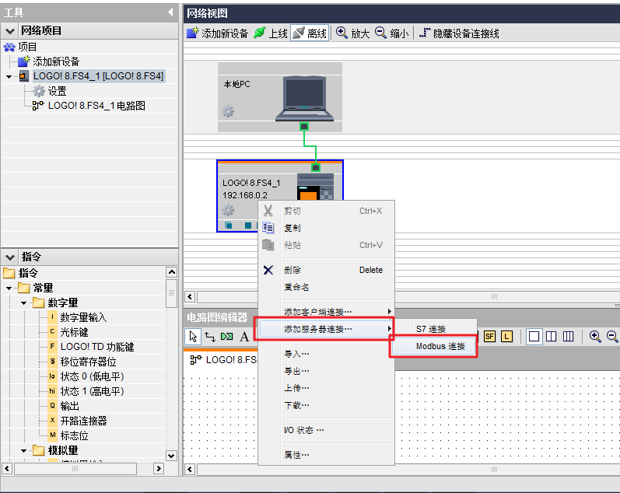Click Hide Device Connection Lines icon
The width and height of the screenshot is (620, 493).
pyautogui.click(x=425, y=33)
